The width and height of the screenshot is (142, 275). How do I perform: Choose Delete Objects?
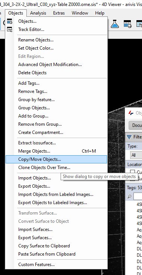click(x=56, y=73)
